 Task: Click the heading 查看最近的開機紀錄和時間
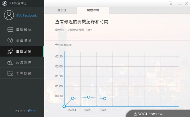coord(82,22)
